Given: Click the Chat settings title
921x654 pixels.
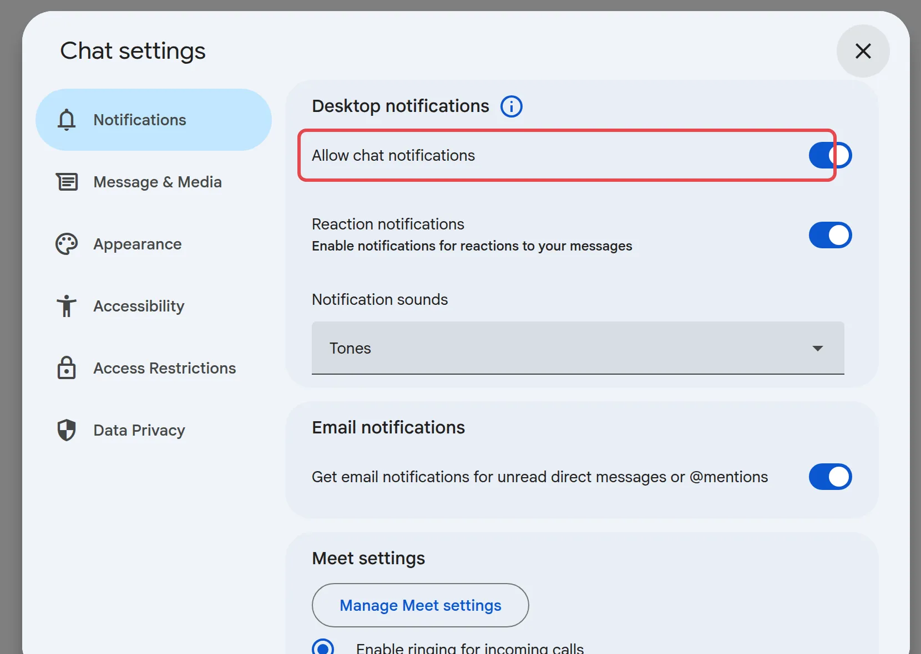Looking at the screenshot, I should (133, 51).
